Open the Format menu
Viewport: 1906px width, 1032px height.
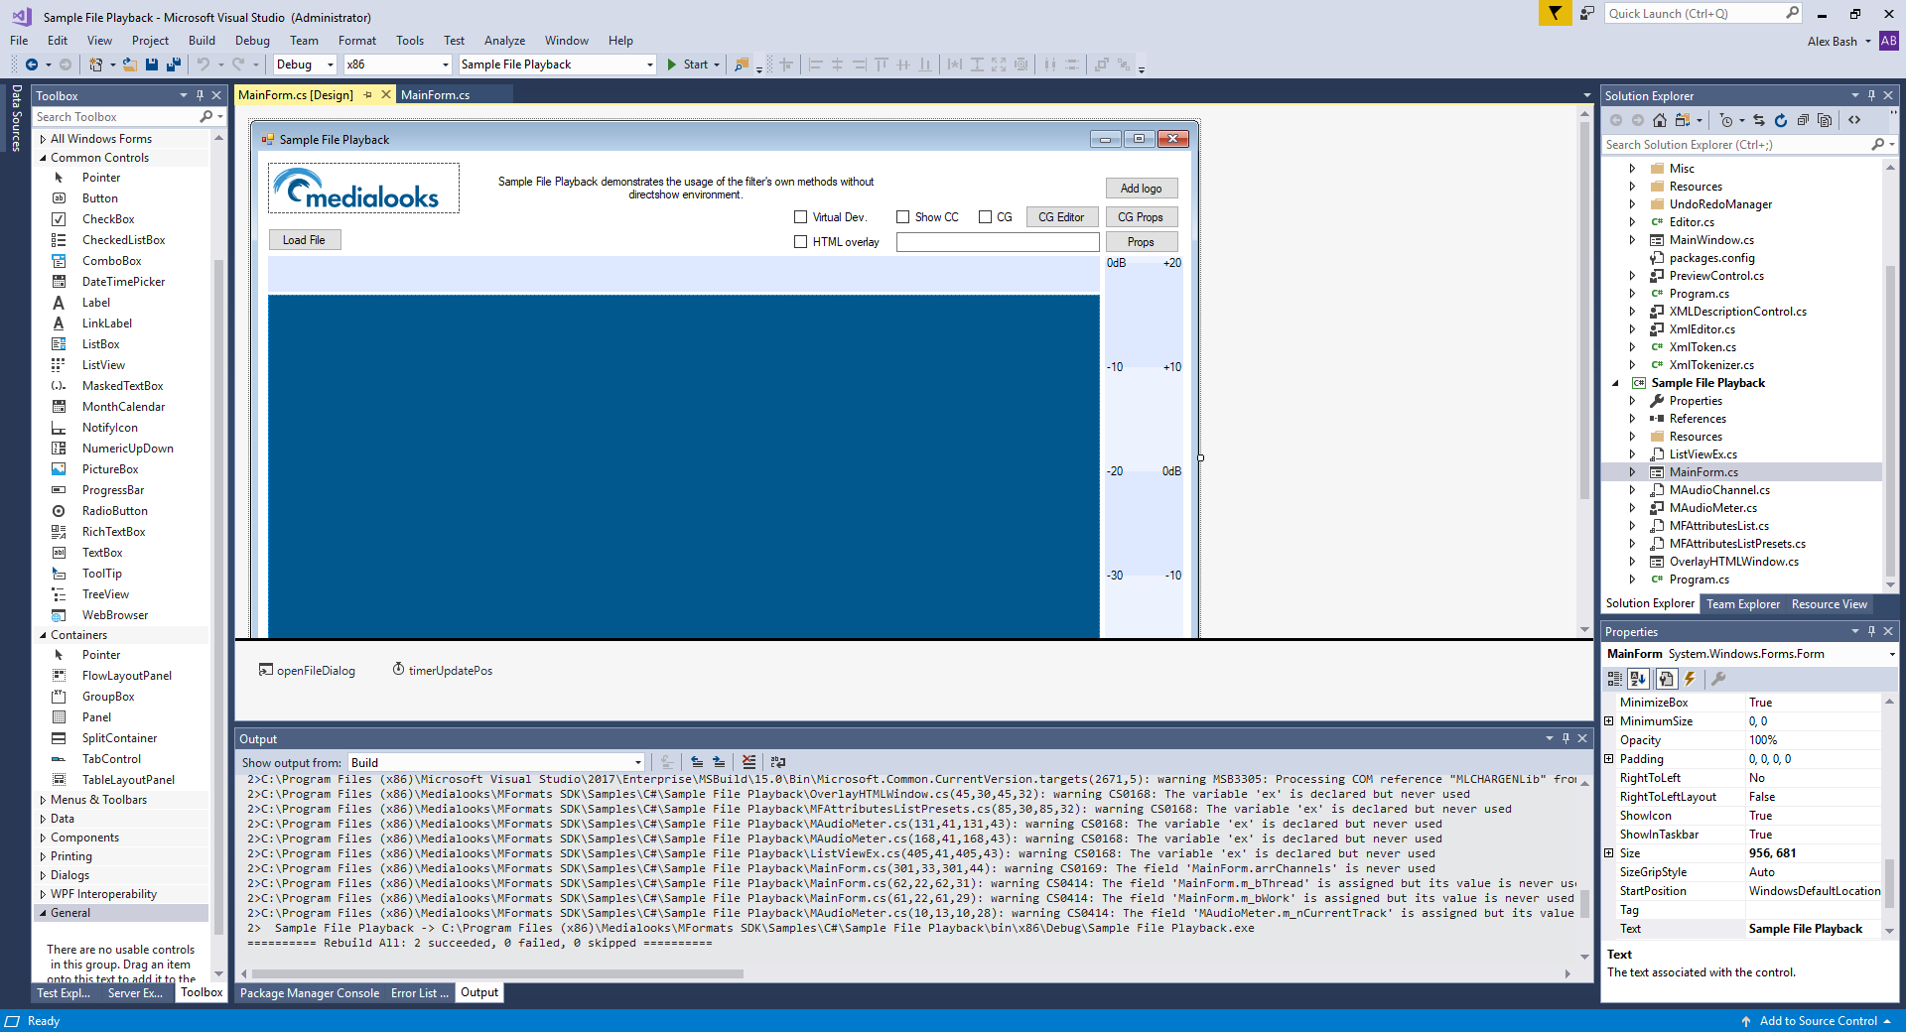(x=356, y=41)
